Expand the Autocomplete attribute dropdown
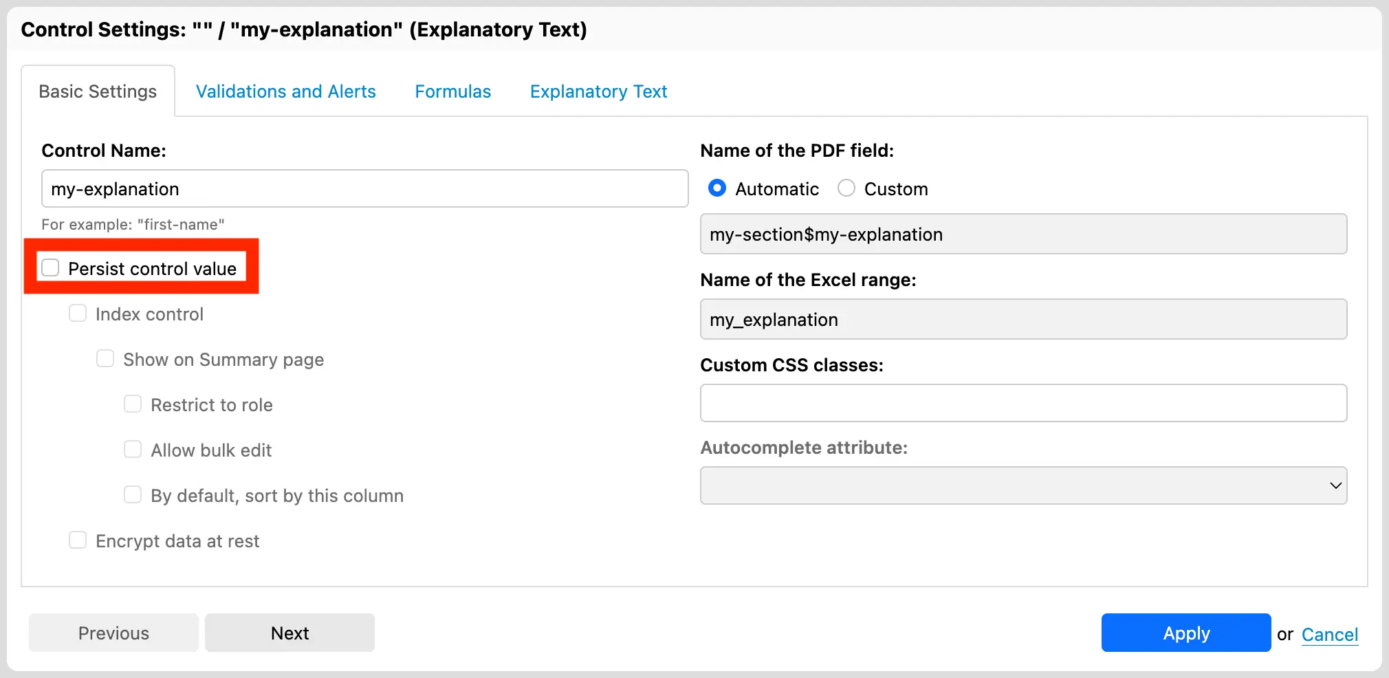The height and width of the screenshot is (678, 1389). pos(1023,486)
